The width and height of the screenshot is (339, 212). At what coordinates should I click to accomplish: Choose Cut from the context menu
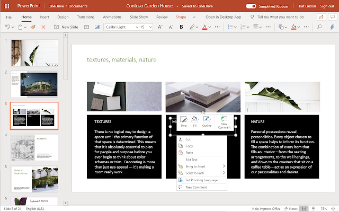tap(188, 139)
